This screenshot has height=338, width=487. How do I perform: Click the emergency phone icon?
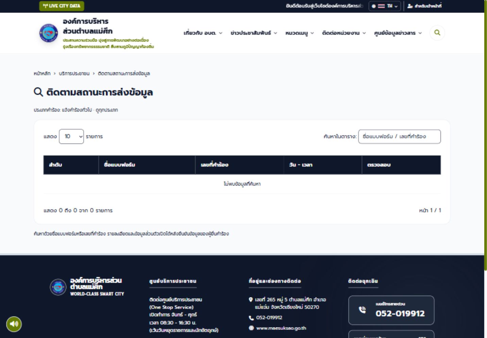(362, 310)
